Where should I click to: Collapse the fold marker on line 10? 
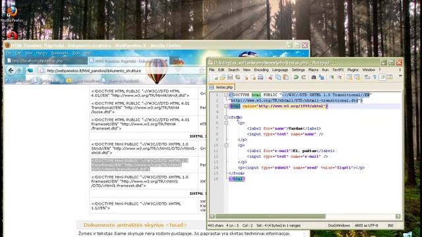(x=226, y=145)
